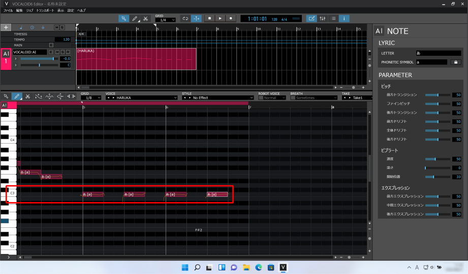This screenshot has height=274, width=468.
Task: Toggle the auto-scroll icon beside the loop button
Action: [x=196, y=18]
